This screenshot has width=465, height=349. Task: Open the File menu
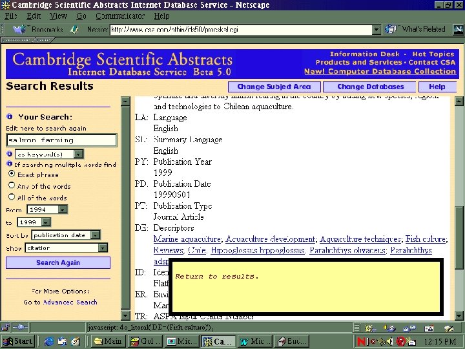pyautogui.click(x=11, y=16)
